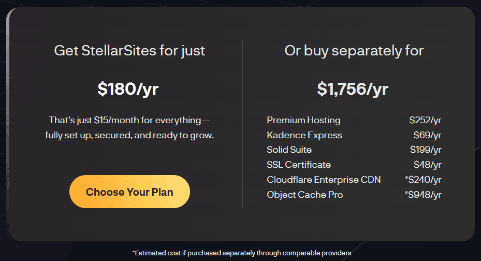The height and width of the screenshot is (261, 481).
Task: Click the $48/yr SSL price
Action: [427, 165]
